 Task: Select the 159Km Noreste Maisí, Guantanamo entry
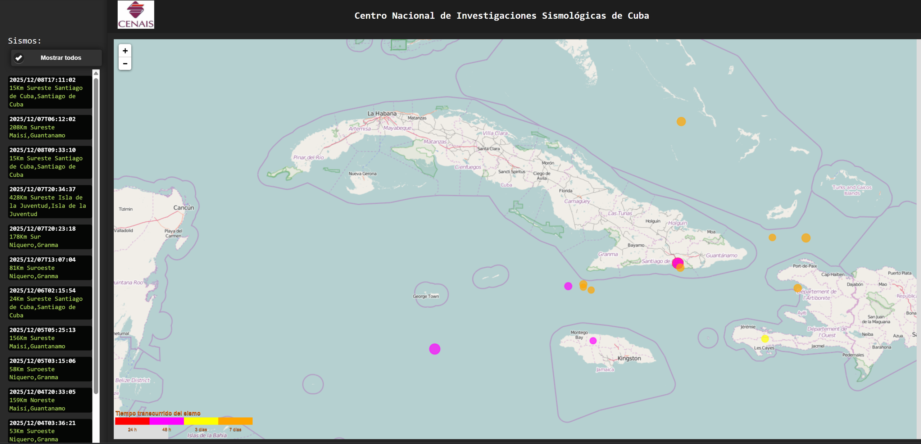(x=50, y=400)
